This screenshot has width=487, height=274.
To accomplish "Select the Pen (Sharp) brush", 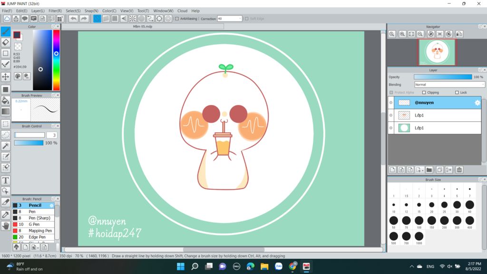I will (34, 218).
